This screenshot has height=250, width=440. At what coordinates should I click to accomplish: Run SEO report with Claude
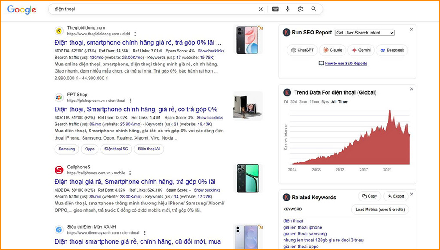333,50
